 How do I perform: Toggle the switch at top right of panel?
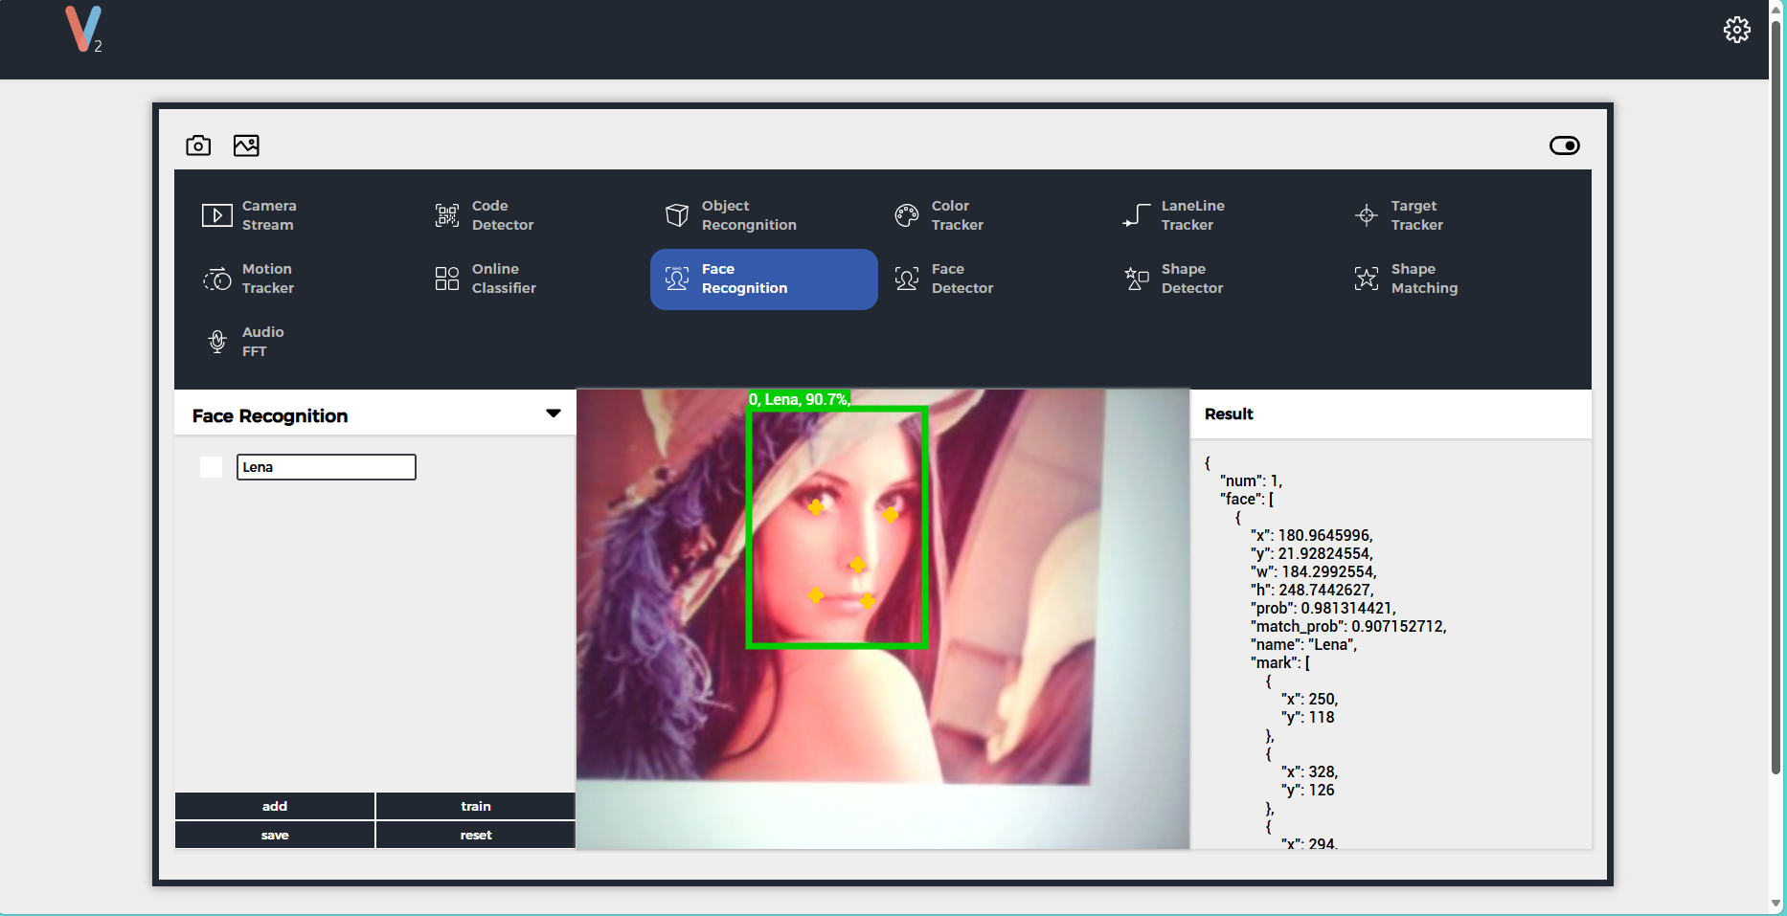pyautogui.click(x=1564, y=145)
